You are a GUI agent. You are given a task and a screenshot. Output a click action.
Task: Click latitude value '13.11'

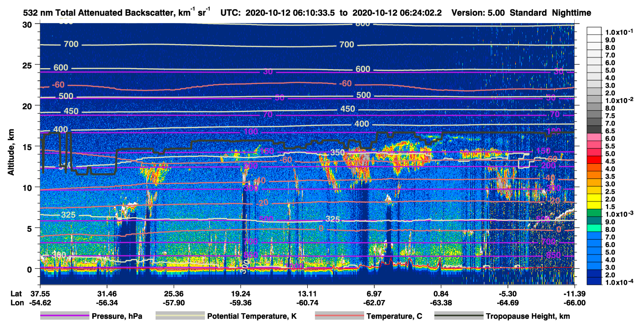click(x=307, y=293)
